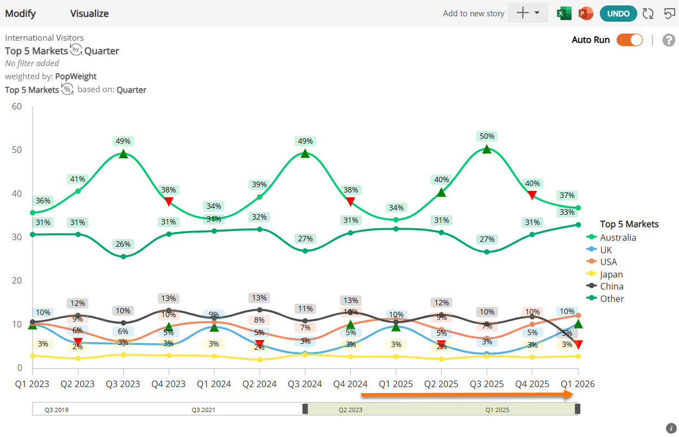Screen dimensions: 679x437
Task: Toggle Other series in legend
Action: [x=606, y=299]
